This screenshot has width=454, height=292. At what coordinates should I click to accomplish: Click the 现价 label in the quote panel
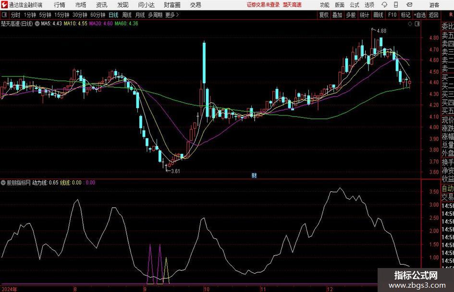coord(448,120)
